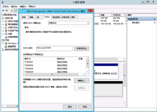The image size is (157, 112).
Task: Click the 磁盘管理 disk icon in the tree
Action: (6, 46)
